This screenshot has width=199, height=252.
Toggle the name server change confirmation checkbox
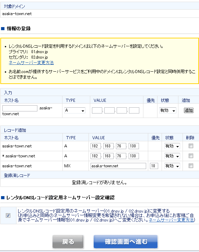tap(8, 215)
